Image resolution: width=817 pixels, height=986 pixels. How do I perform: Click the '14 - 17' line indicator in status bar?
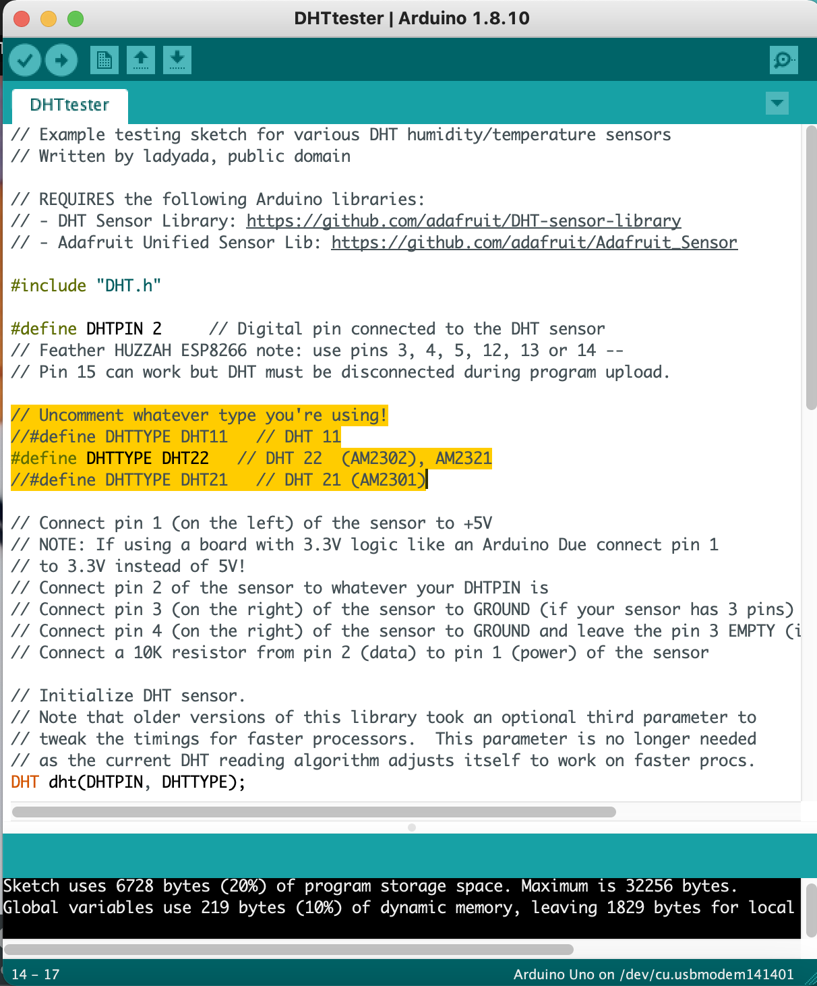[x=36, y=975]
